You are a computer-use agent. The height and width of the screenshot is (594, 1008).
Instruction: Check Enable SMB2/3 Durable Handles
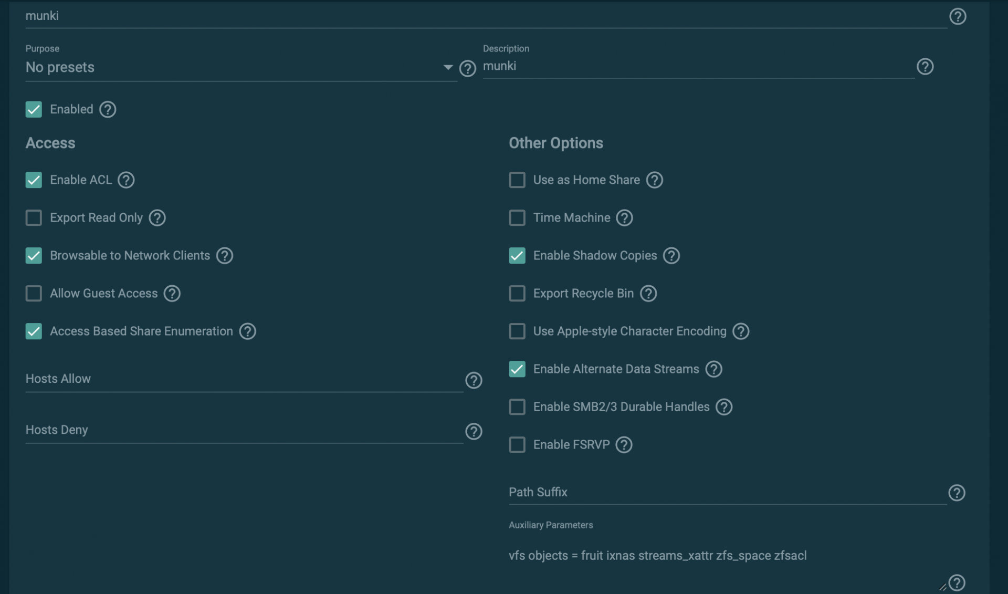pyautogui.click(x=517, y=407)
